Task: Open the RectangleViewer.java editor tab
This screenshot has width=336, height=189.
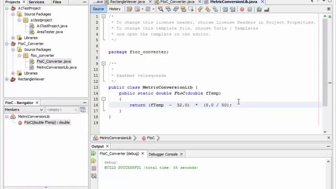Action: (128, 2)
